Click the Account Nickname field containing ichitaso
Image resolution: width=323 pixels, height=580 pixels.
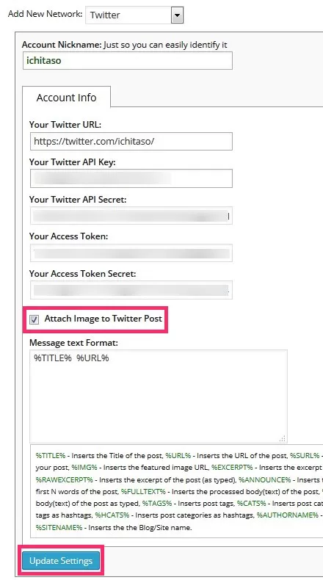[128, 60]
